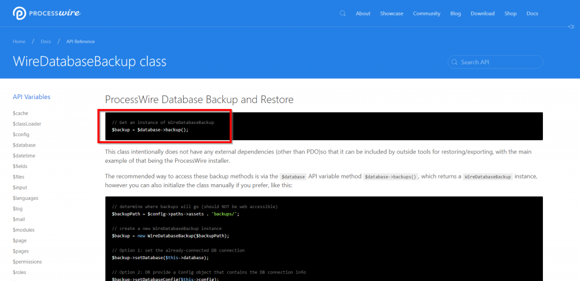Select $cache in the sidebar

[x=20, y=114]
